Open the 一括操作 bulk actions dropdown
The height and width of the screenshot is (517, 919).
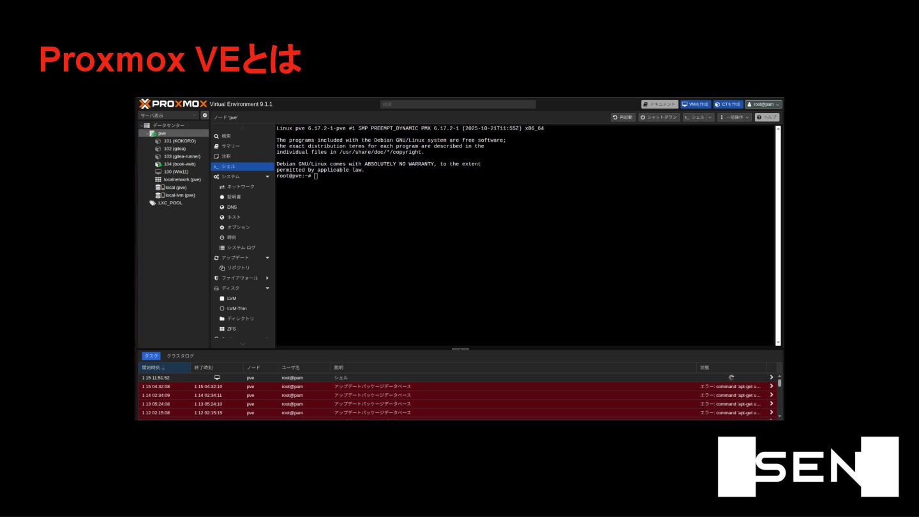[735, 117]
